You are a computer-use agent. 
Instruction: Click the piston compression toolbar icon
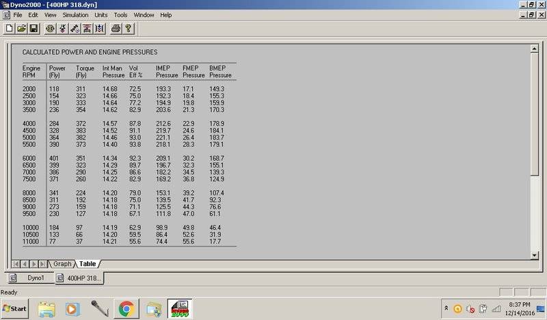click(87, 29)
